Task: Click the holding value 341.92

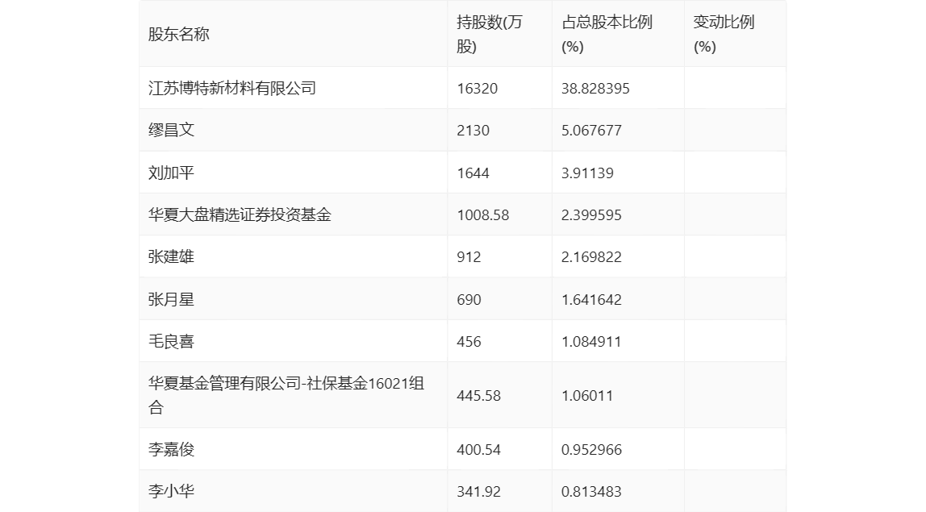Action: pyautogui.click(x=478, y=491)
